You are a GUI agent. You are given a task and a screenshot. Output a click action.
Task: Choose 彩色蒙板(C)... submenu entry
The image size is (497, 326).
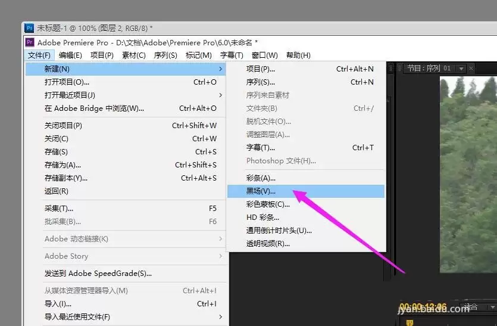click(306, 204)
